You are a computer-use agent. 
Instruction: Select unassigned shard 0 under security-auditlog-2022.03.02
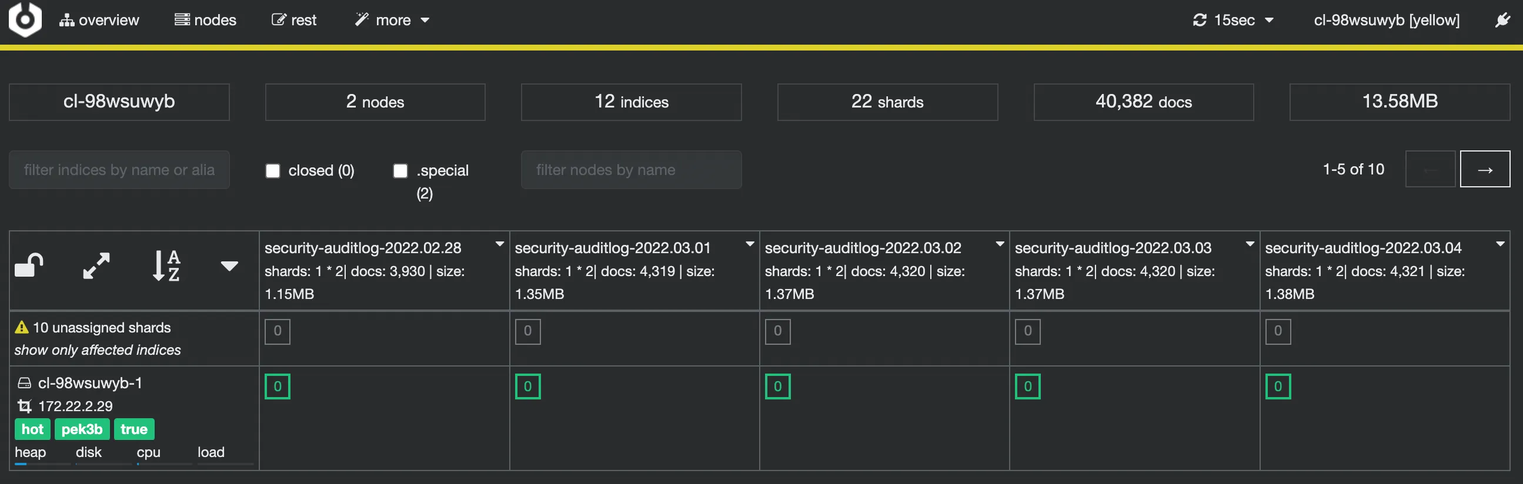pos(777,331)
